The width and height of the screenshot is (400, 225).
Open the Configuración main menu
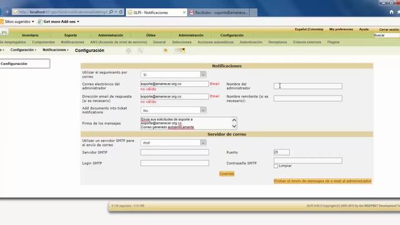[232, 35]
